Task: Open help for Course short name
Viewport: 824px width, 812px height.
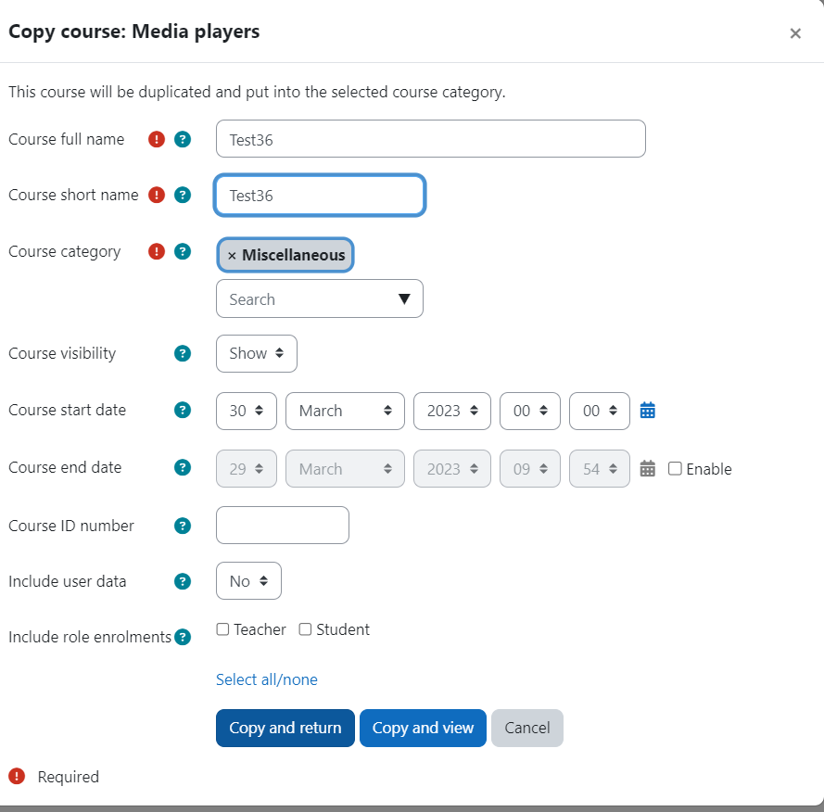Action: click(x=183, y=195)
